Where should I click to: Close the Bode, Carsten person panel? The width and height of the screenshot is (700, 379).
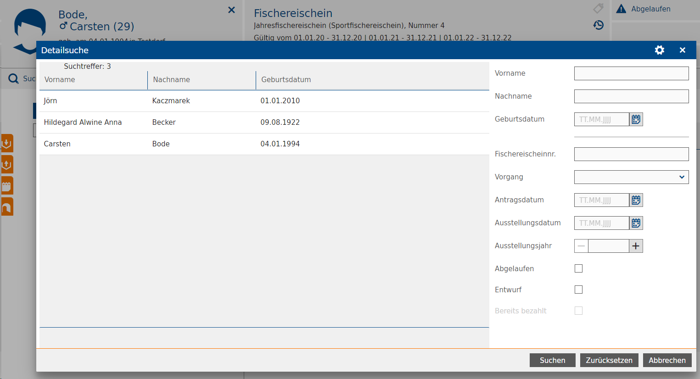(x=231, y=10)
